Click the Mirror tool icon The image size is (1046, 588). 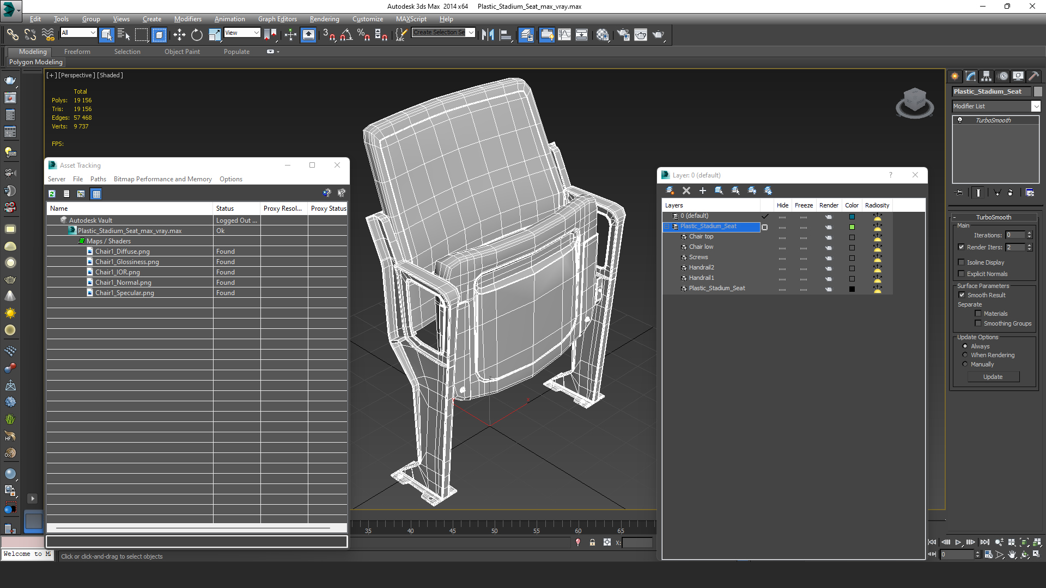click(488, 35)
